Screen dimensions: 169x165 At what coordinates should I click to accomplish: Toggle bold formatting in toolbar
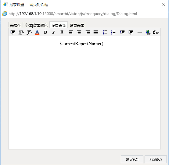click(x=45, y=32)
